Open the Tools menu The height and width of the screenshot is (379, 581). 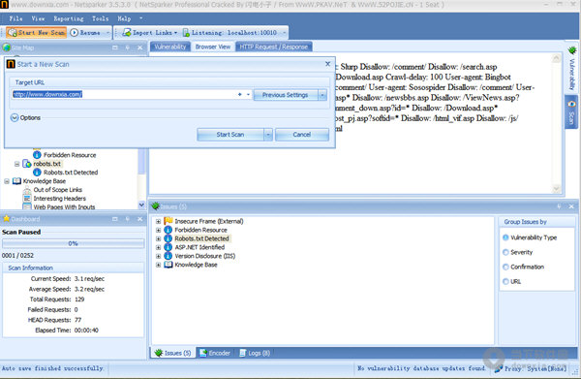pyautogui.click(x=100, y=18)
